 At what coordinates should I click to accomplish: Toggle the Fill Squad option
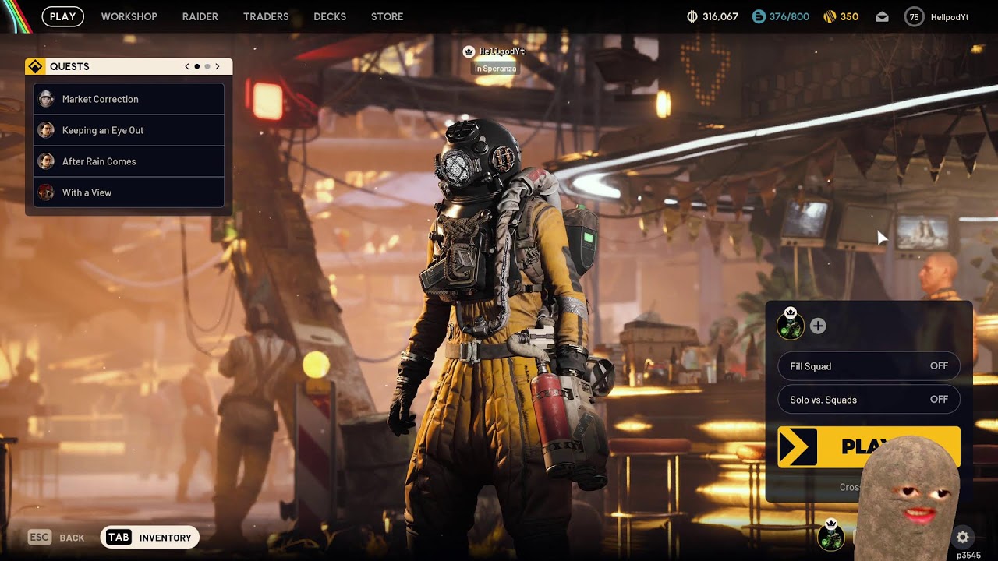tap(869, 366)
